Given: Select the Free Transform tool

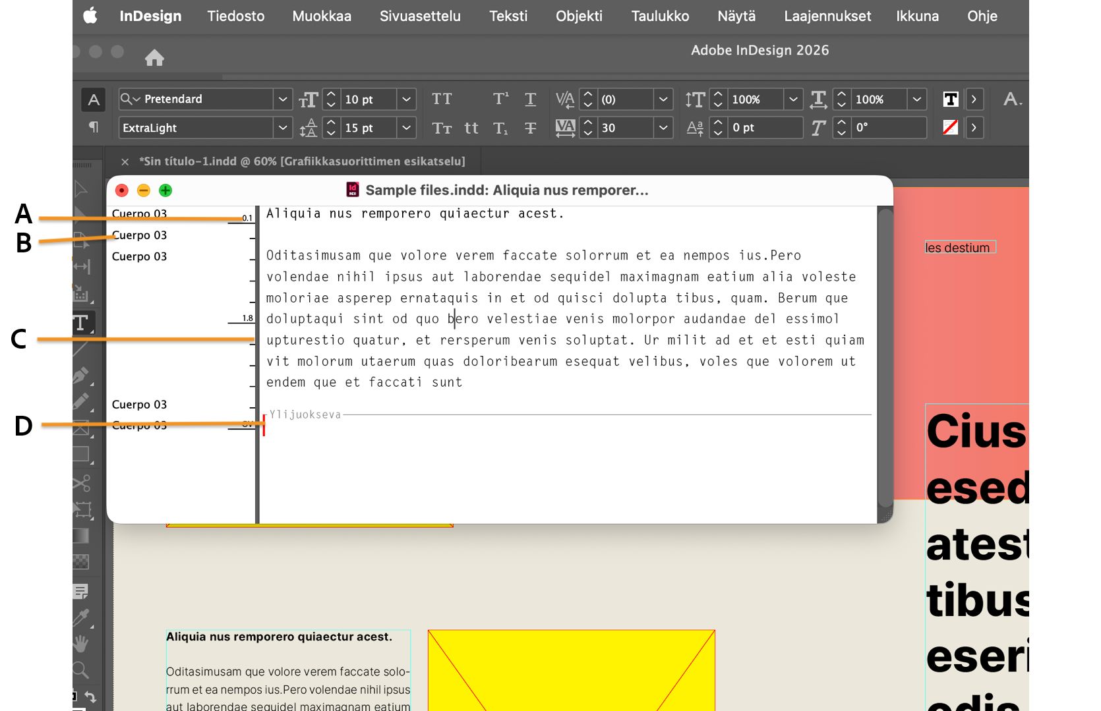Looking at the screenshot, I should pyautogui.click(x=82, y=510).
